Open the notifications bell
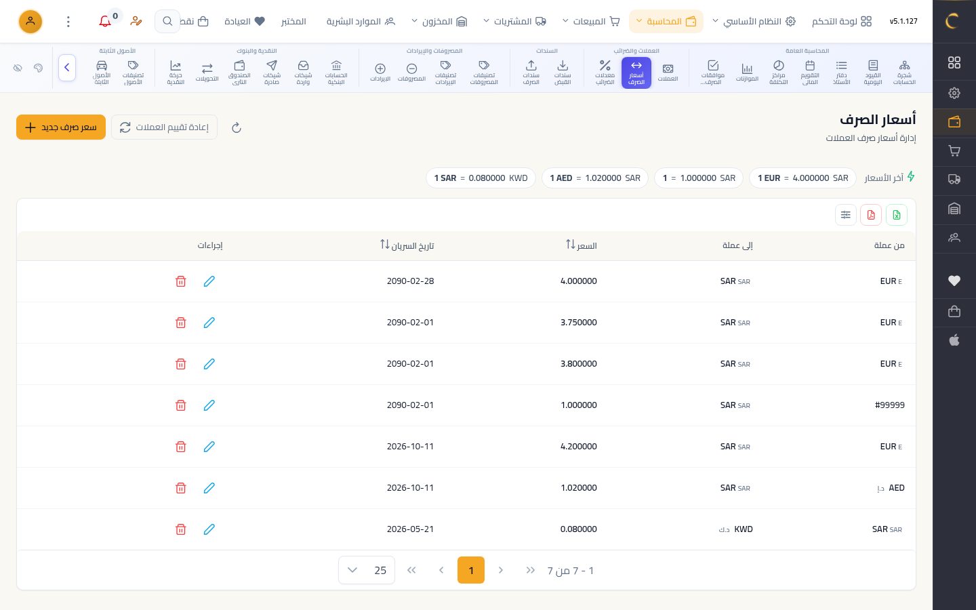Image resolution: width=976 pixels, height=610 pixels. click(x=105, y=22)
